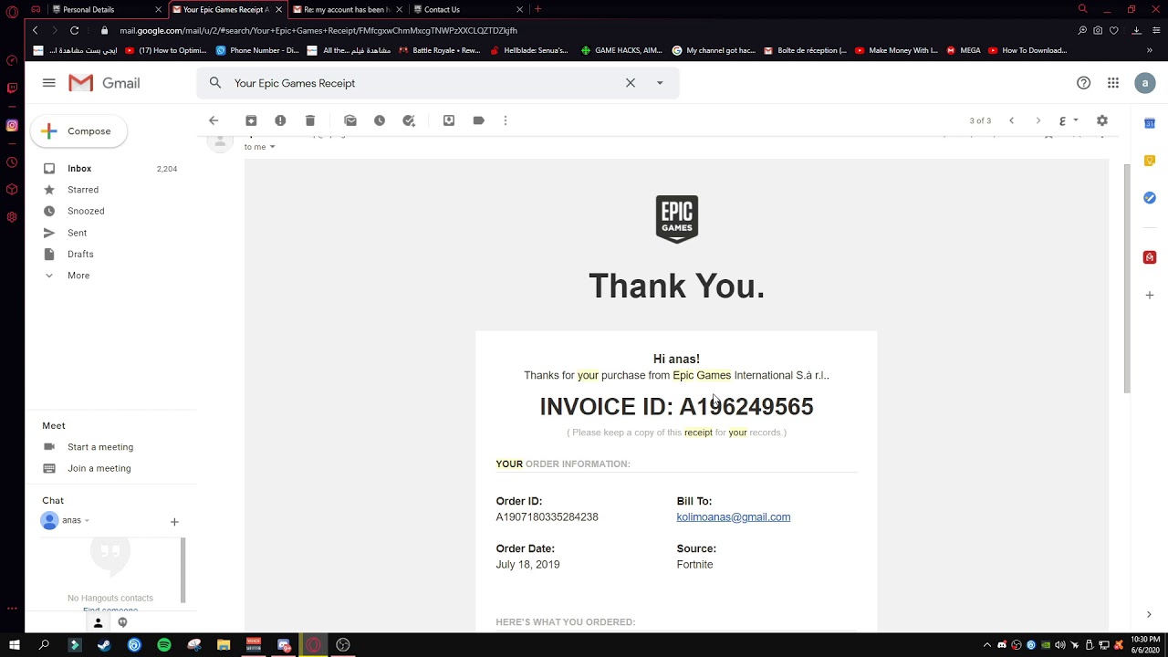Open Opera snapshot camera icon
This screenshot has height=657, width=1168.
(x=1098, y=30)
